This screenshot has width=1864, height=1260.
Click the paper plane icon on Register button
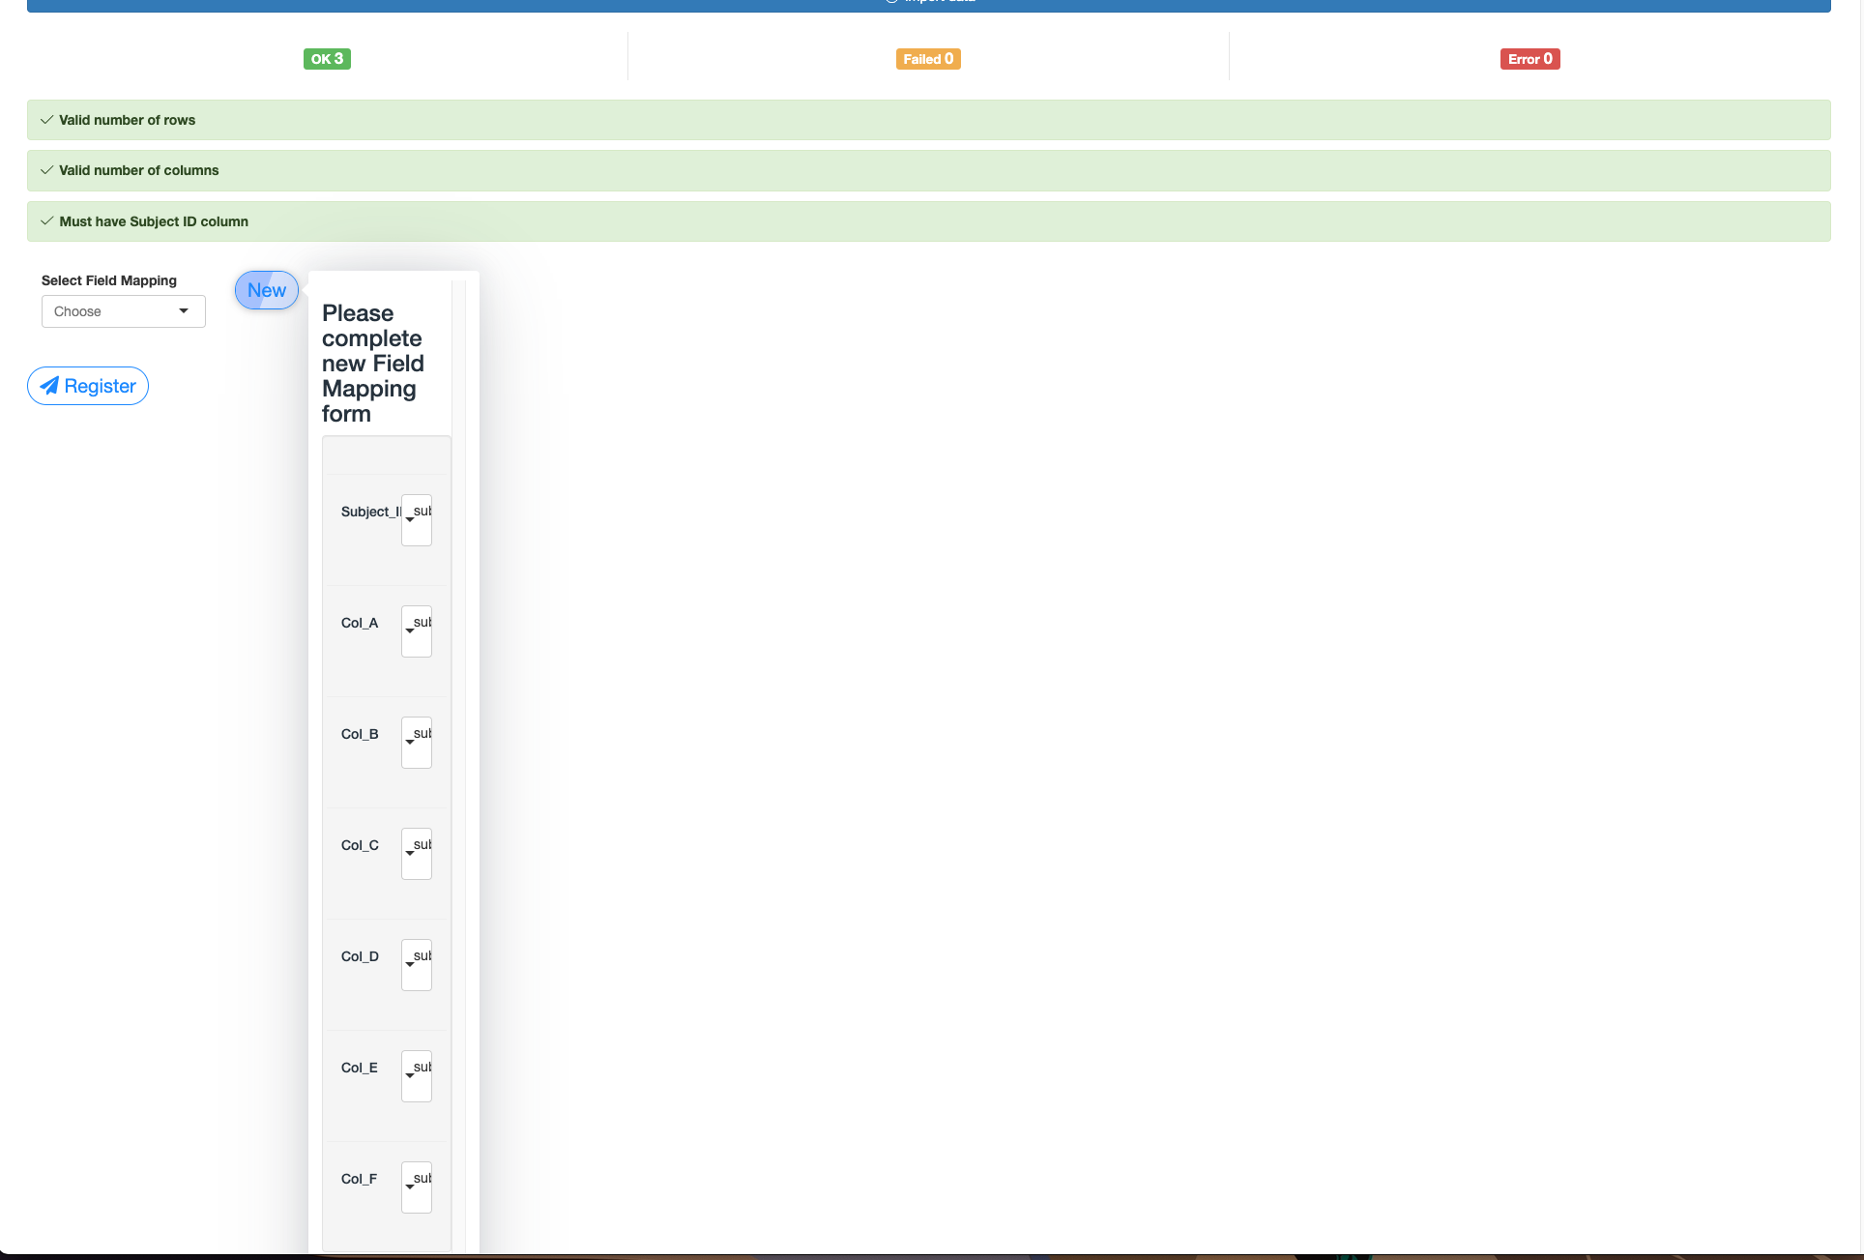(x=51, y=386)
